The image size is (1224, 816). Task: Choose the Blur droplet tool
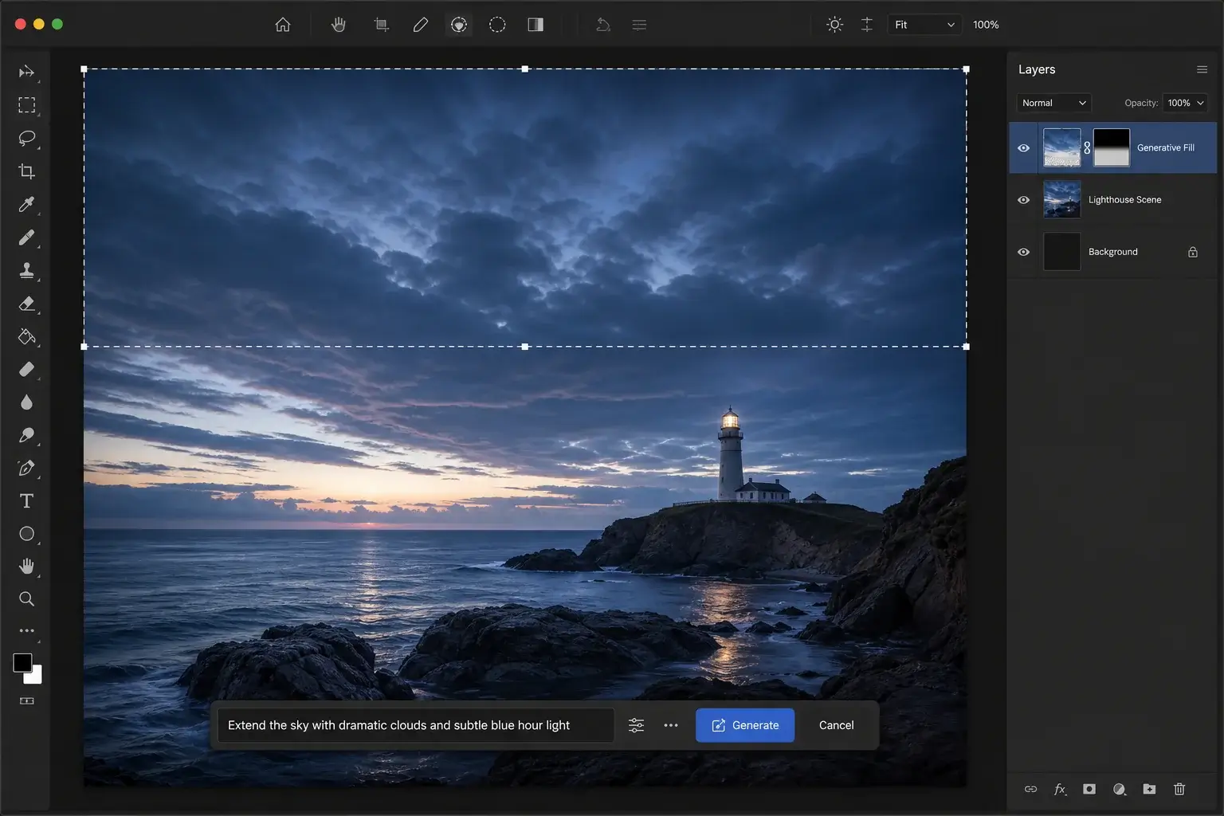(x=27, y=402)
